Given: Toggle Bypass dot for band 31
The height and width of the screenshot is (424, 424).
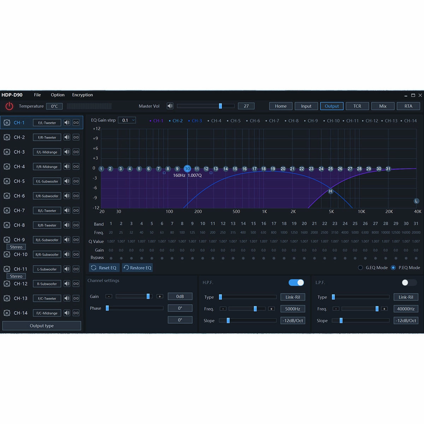Looking at the screenshot, I should (x=416, y=258).
